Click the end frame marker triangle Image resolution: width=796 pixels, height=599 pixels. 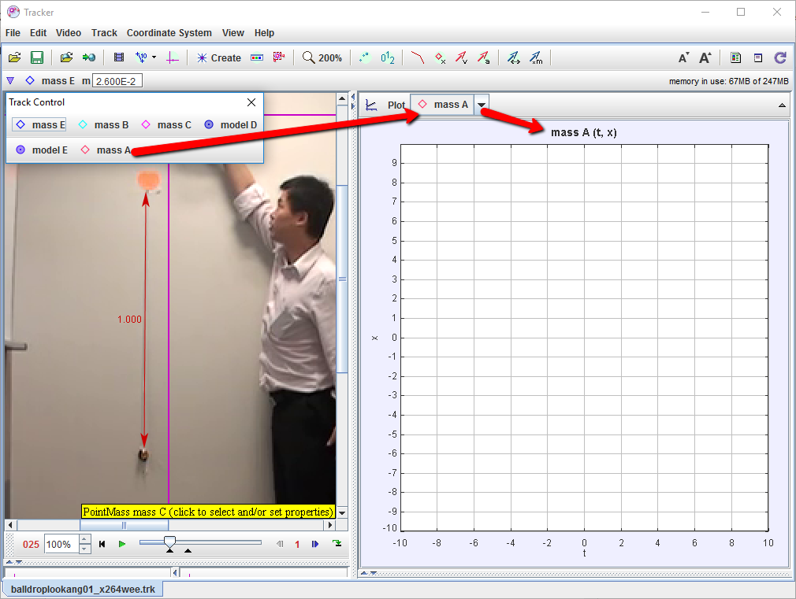(188, 550)
